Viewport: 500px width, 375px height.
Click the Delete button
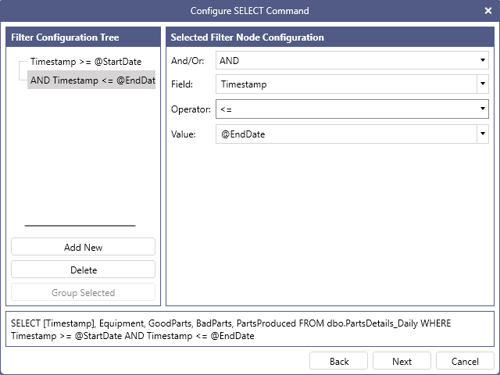pyautogui.click(x=84, y=270)
